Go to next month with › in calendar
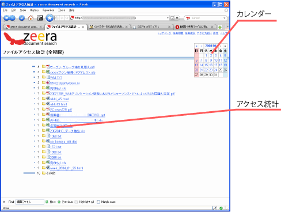The image size is (281, 212). click(x=221, y=46)
